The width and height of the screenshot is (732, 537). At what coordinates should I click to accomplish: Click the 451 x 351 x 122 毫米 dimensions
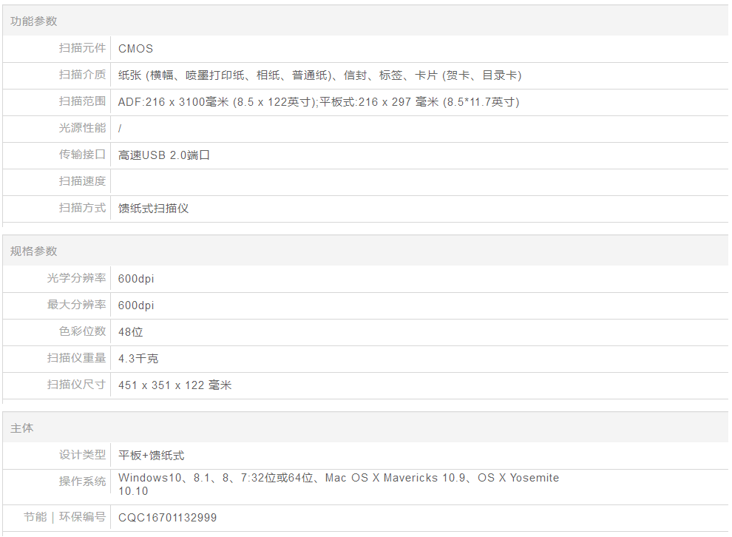tap(174, 385)
